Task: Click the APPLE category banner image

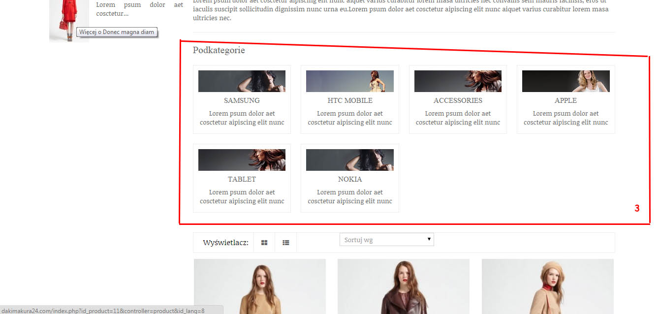Action: tap(566, 81)
